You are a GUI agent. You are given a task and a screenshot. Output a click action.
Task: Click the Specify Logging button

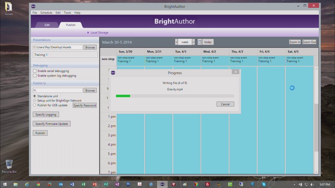coord(46,114)
